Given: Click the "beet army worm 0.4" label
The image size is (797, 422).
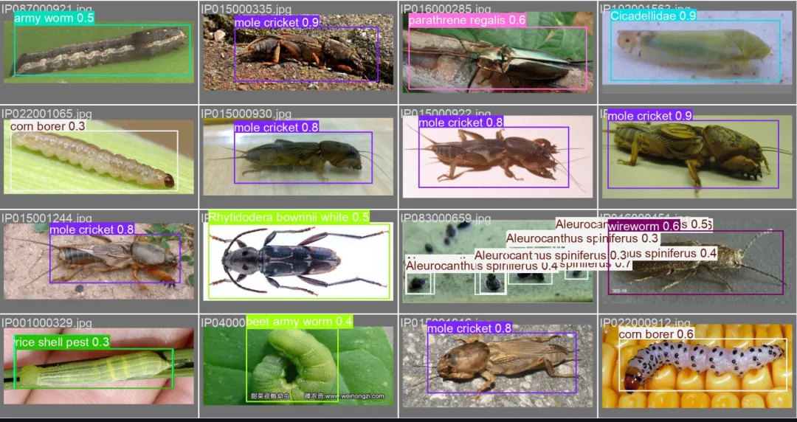Looking at the screenshot, I should [299, 322].
